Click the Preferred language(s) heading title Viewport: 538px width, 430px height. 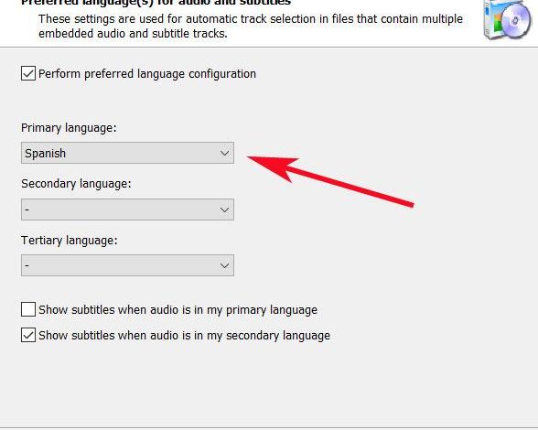pyautogui.click(x=156, y=3)
